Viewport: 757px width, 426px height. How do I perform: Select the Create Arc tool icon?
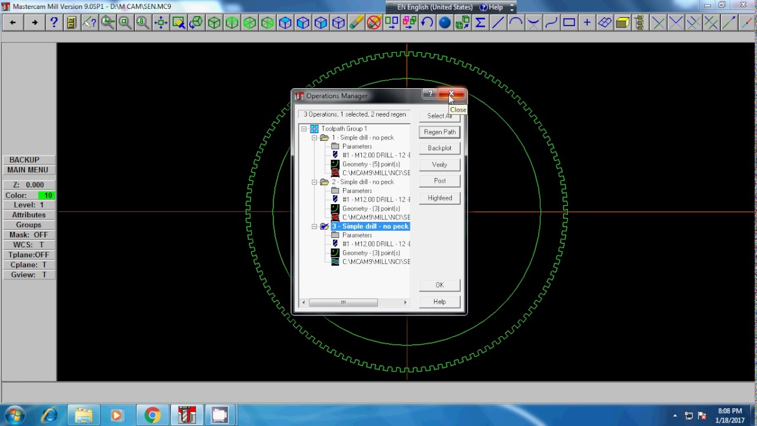pos(516,22)
